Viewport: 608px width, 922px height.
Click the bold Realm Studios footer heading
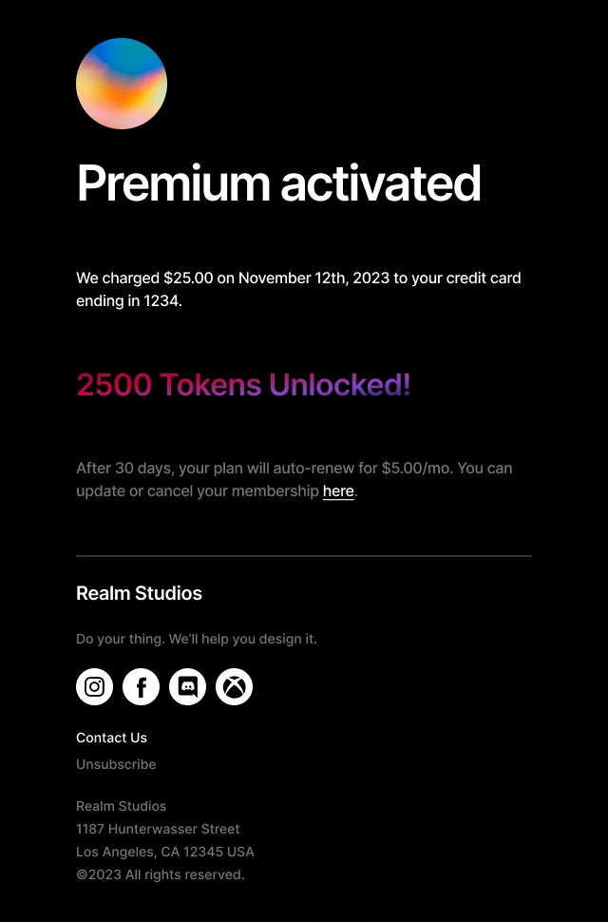(x=140, y=593)
